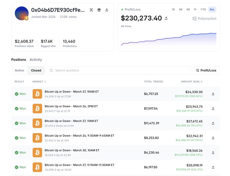This screenshot has height=176, width=230.
Task: Open the QR scan icon beside the wallet address
Action: coord(91,10)
